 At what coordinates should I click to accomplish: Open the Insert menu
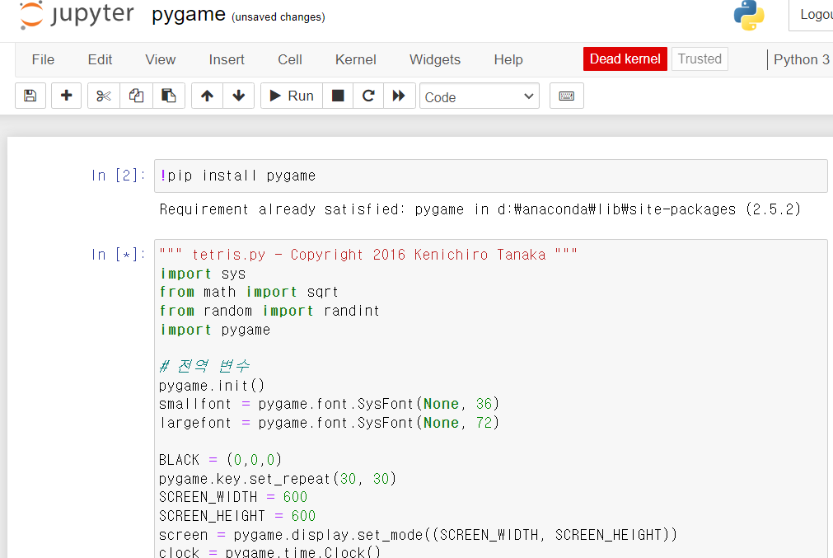coord(227,59)
